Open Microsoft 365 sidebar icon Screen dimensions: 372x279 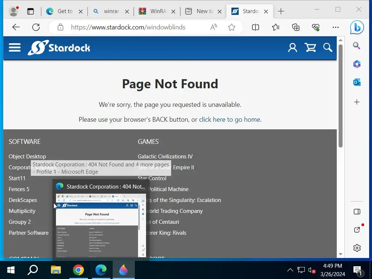(357, 64)
